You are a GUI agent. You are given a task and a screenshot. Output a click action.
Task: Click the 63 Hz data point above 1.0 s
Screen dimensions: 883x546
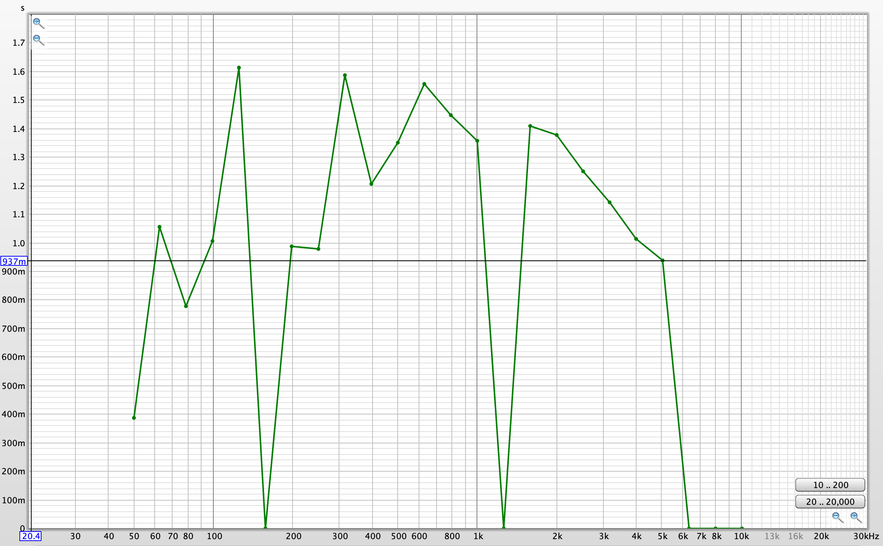click(x=160, y=227)
